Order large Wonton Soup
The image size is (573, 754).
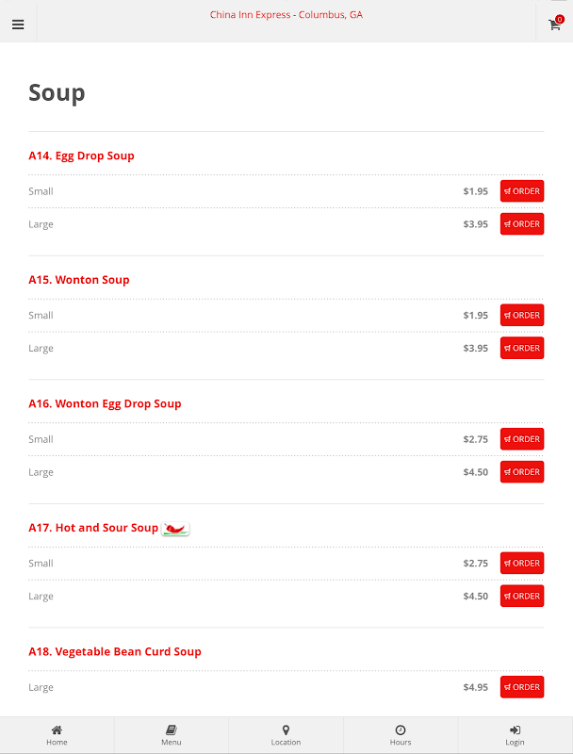coord(522,349)
